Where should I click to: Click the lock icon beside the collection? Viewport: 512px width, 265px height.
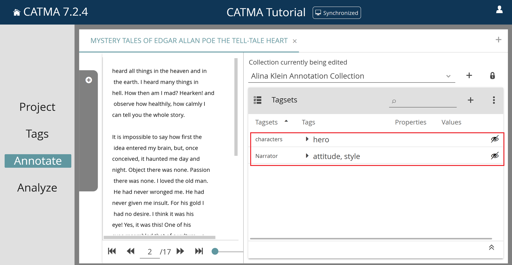(x=492, y=76)
